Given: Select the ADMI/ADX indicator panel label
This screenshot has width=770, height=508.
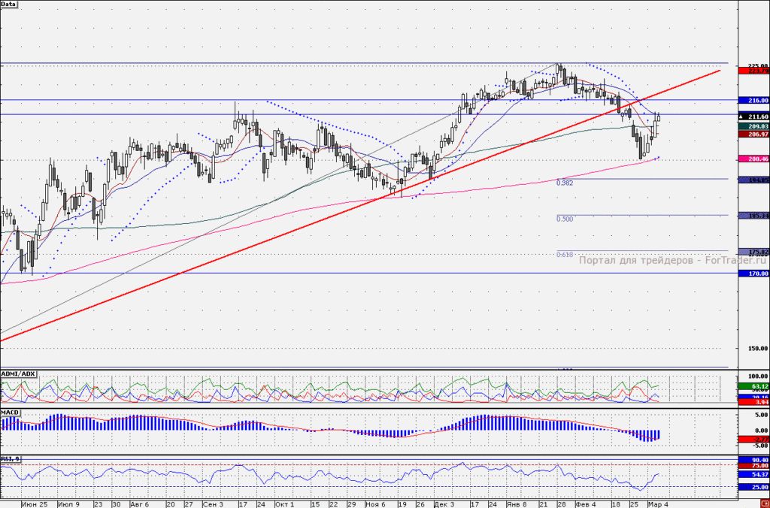Looking at the screenshot, I should pyautogui.click(x=18, y=374).
